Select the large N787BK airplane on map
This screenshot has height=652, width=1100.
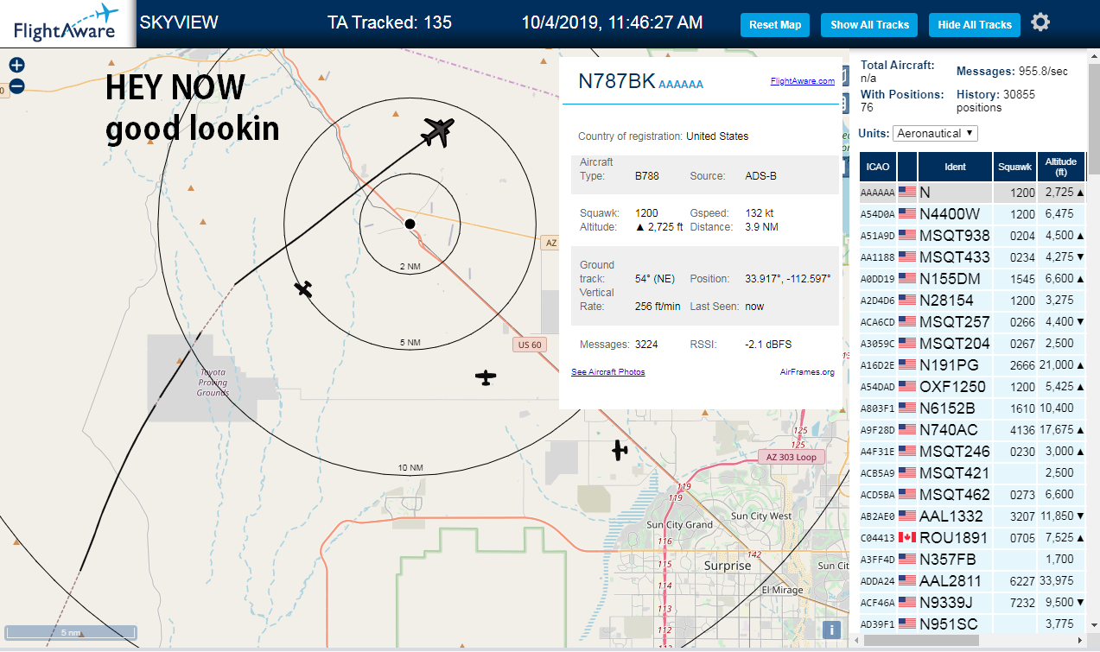(x=439, y=131)
